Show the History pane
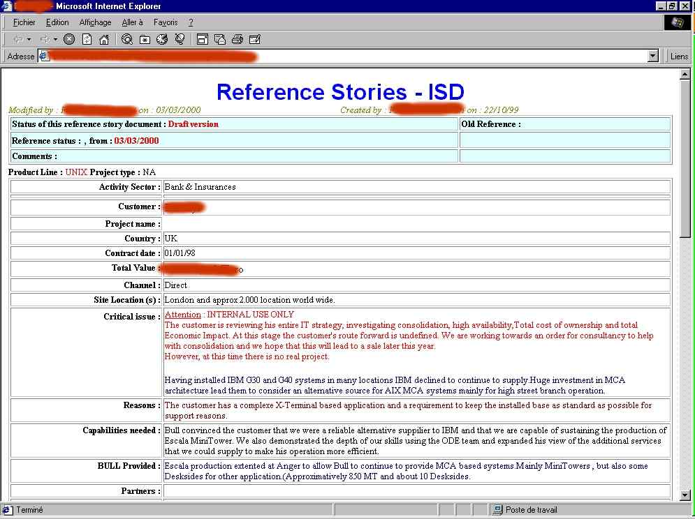The width and height of the screenshot is (695, 519). pos(162,39)
